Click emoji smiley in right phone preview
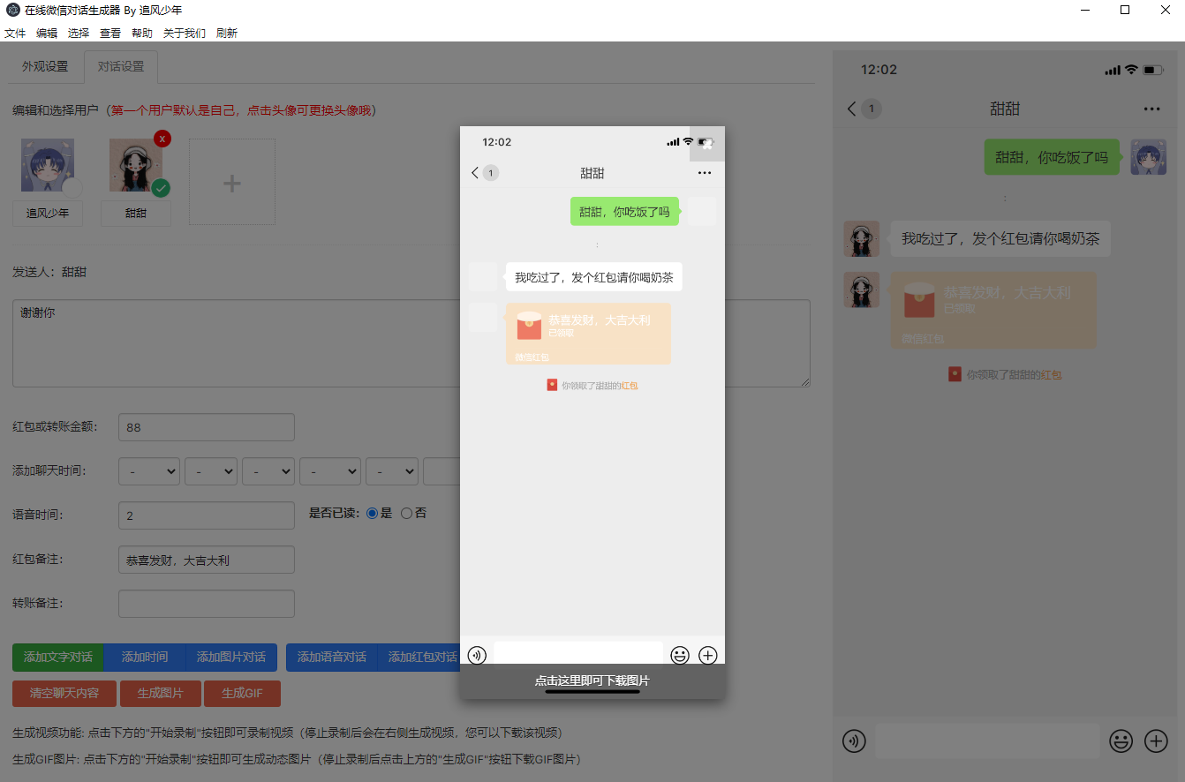Image resolution: width=1185 pixels, height=782 pixels. [x=1121, y=741]
